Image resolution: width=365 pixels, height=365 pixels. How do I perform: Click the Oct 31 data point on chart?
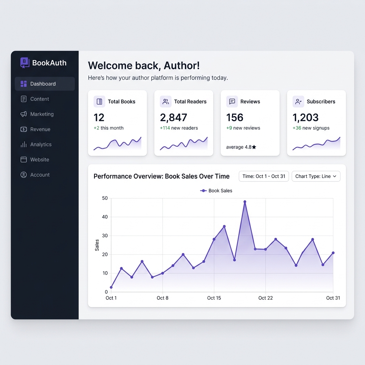333,253
